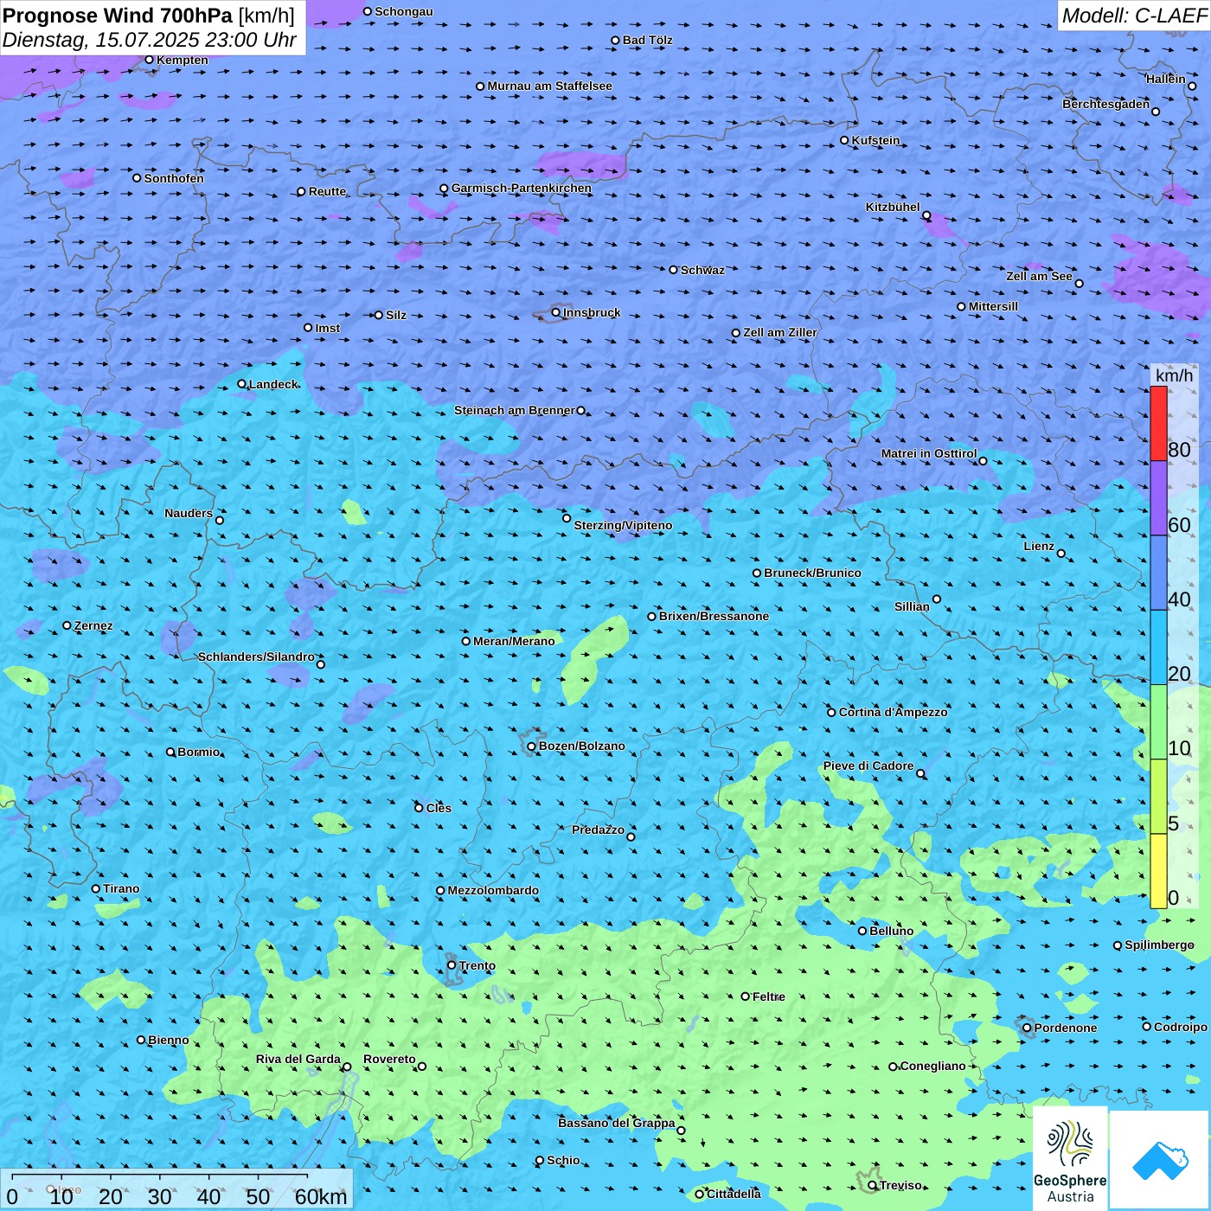Click the 'Conegliano' town label
Screen dimensions: 1211x1211
click(x=932, y=1066)
